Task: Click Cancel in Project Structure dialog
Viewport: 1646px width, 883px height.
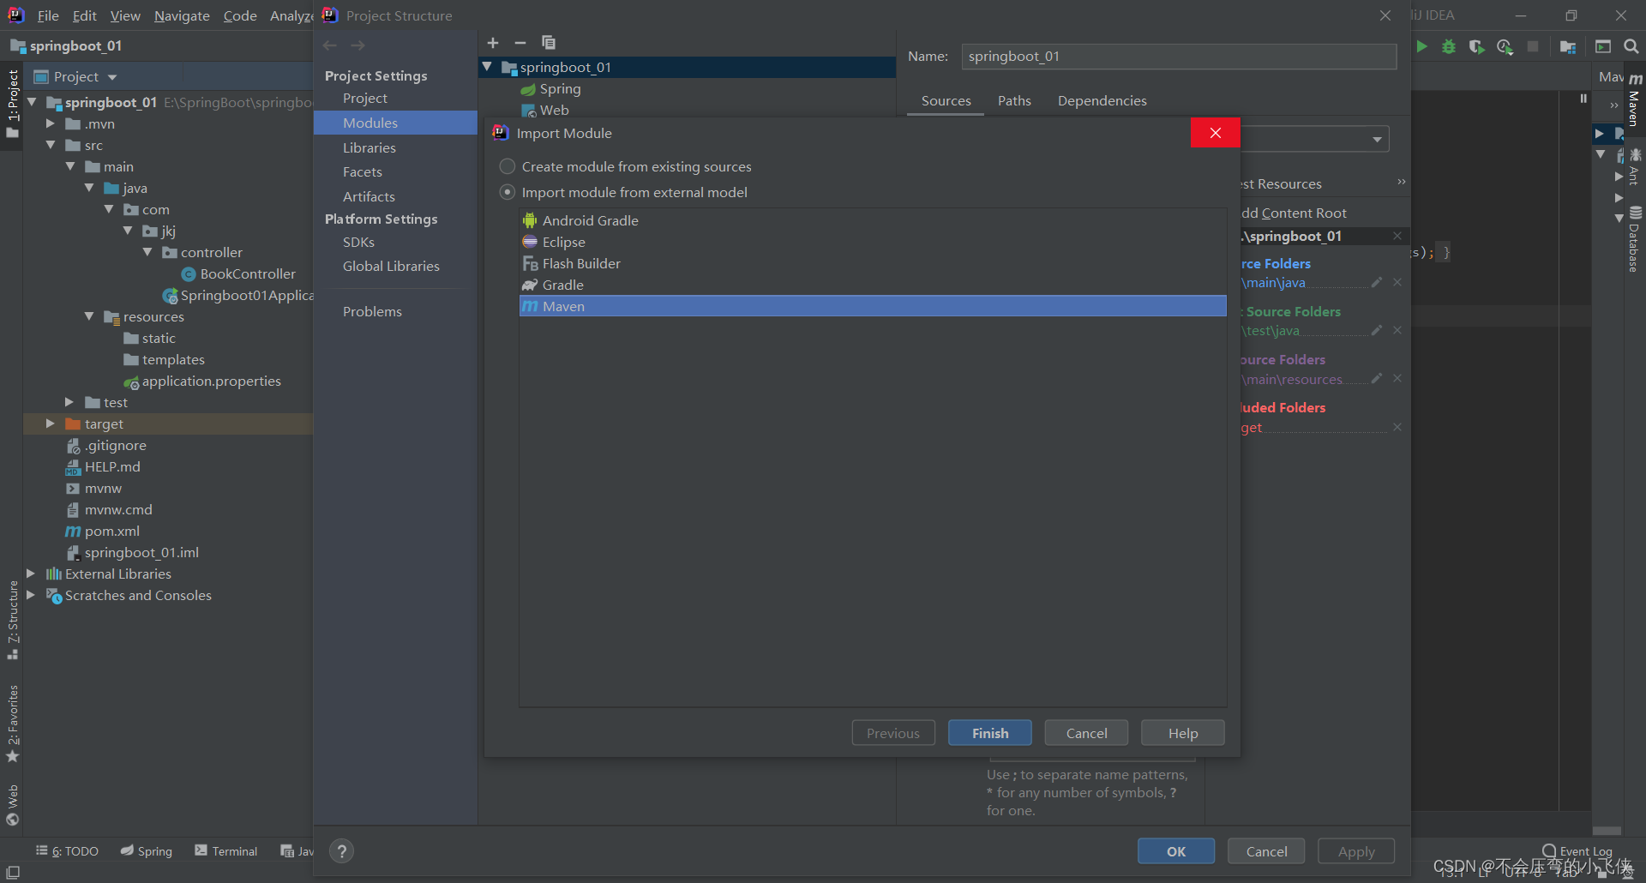Action: tap(1266, 851)
